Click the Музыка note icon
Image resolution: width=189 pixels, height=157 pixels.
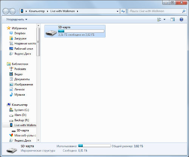11,95
